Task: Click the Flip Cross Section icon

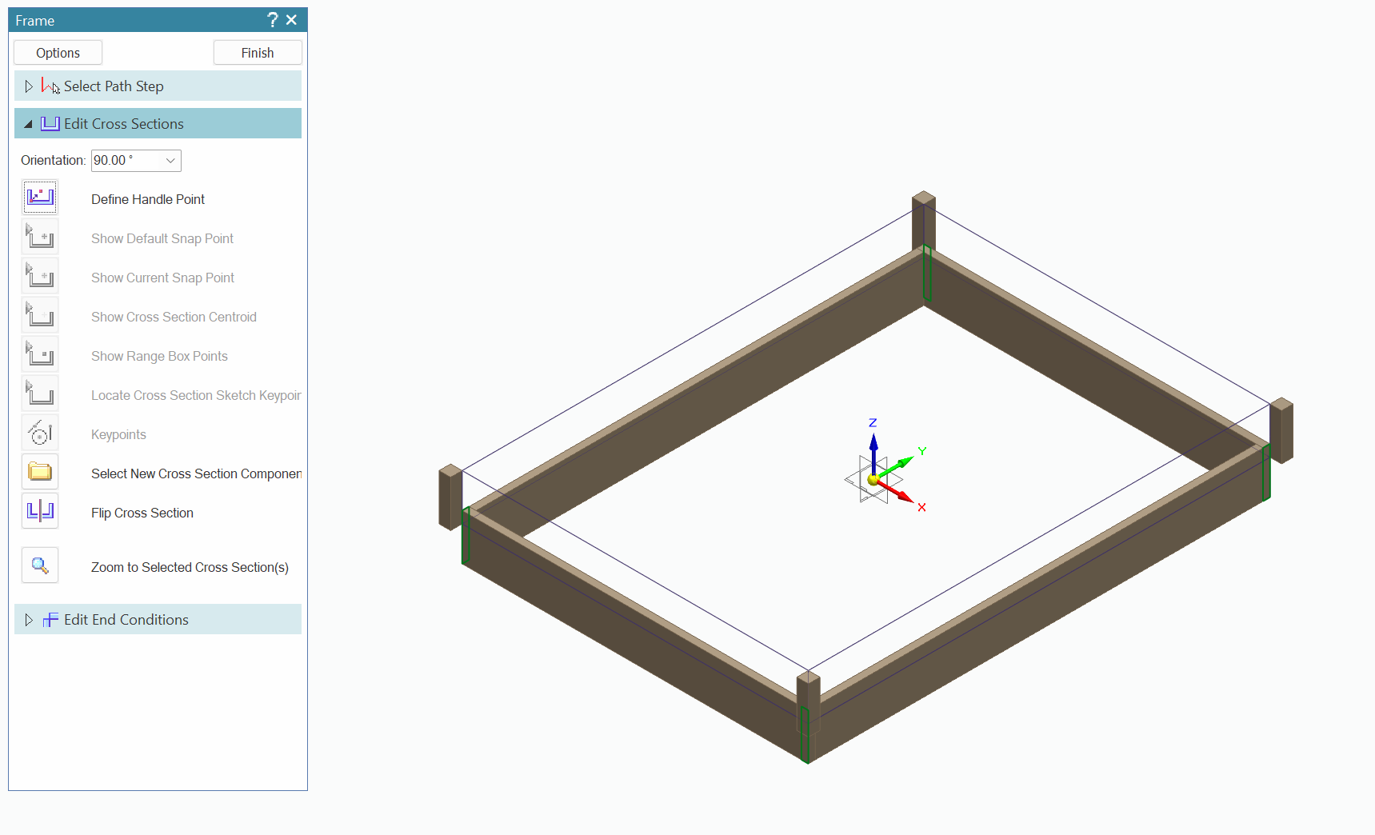Action: (x=40, y=511)
